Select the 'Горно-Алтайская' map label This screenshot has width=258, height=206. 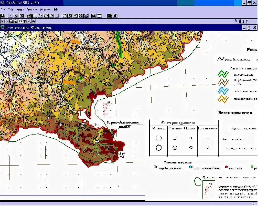(x=123, y=122)
